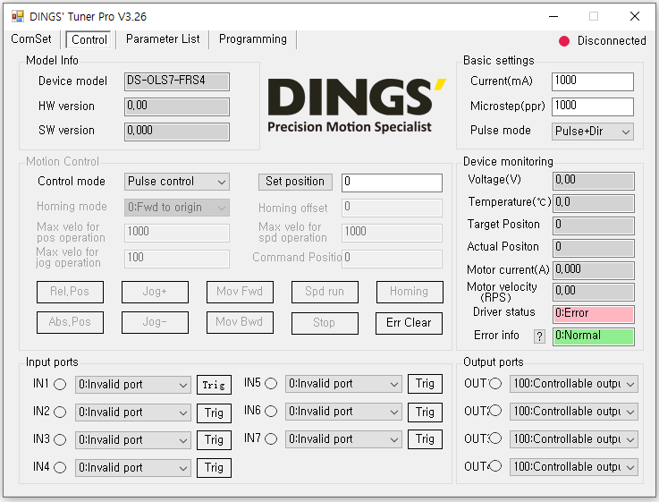Open the IN4 port function dropdown
Image resolution: width=659 pixels, height=502 pixels.
[x=133, y=468]
